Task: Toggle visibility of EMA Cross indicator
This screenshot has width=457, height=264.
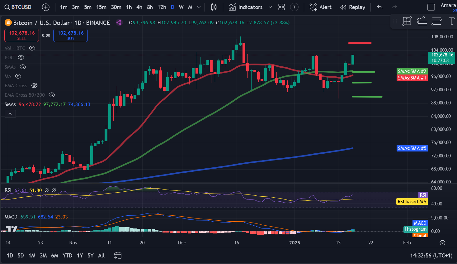Action: 34,85
